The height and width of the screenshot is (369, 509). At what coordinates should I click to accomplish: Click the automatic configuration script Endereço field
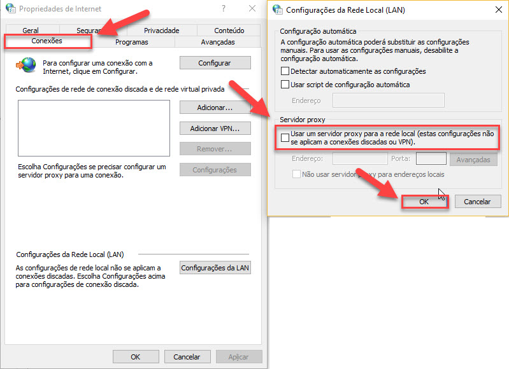pyautogui.click(x=388, y=100)
